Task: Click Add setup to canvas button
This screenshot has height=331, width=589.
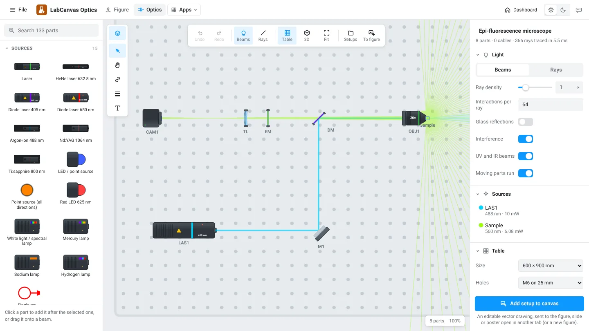Action: pyautogui.click(x=529, y=304)
